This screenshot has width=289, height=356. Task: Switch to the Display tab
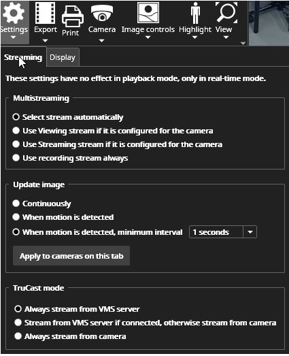63,57
